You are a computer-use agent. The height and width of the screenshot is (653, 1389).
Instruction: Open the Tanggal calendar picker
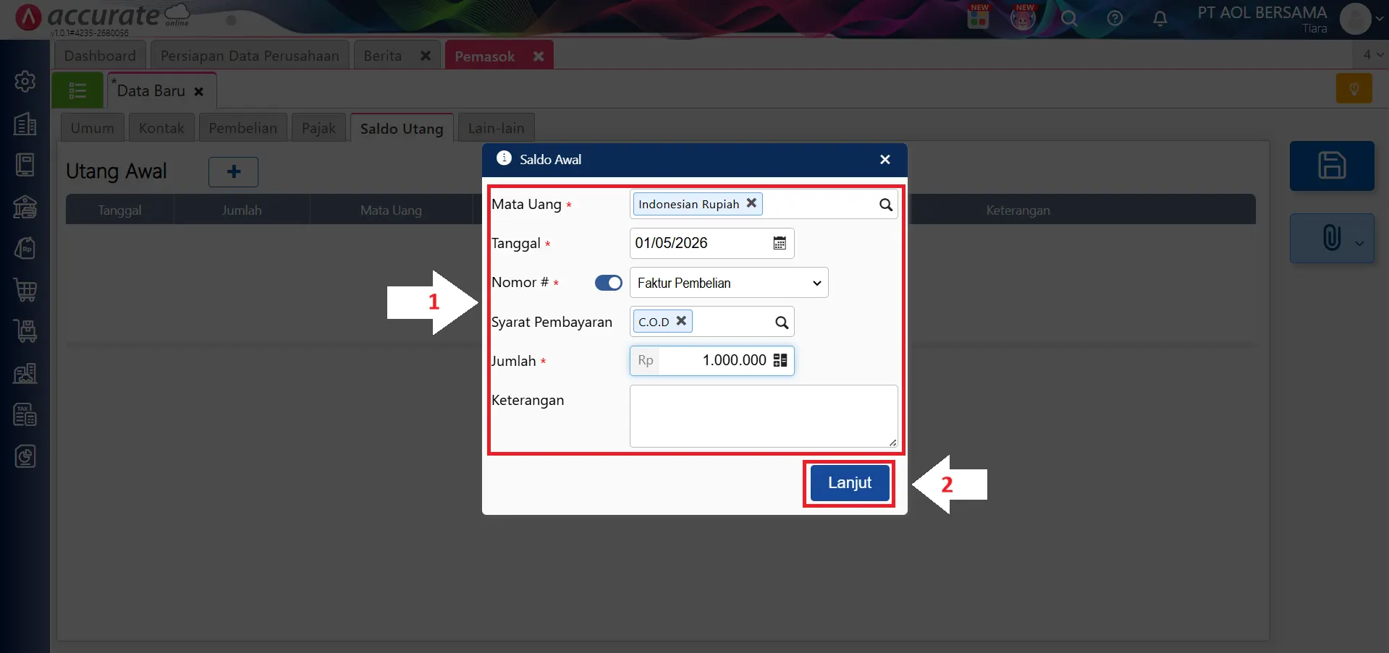pyautogui.click(x=780, y=243)
